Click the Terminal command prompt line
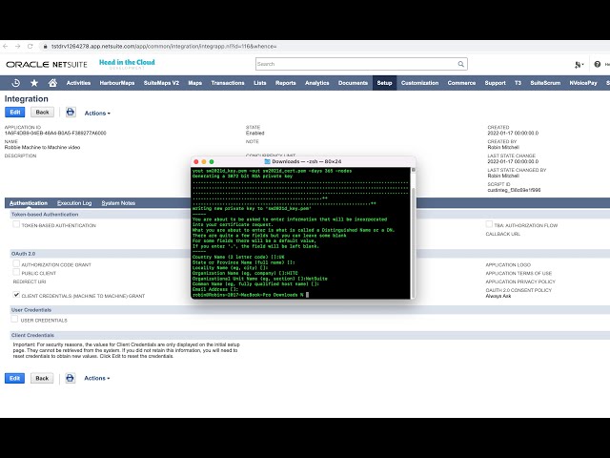The height and width of the screenshot is (458, 610). [x=251, y=295]
